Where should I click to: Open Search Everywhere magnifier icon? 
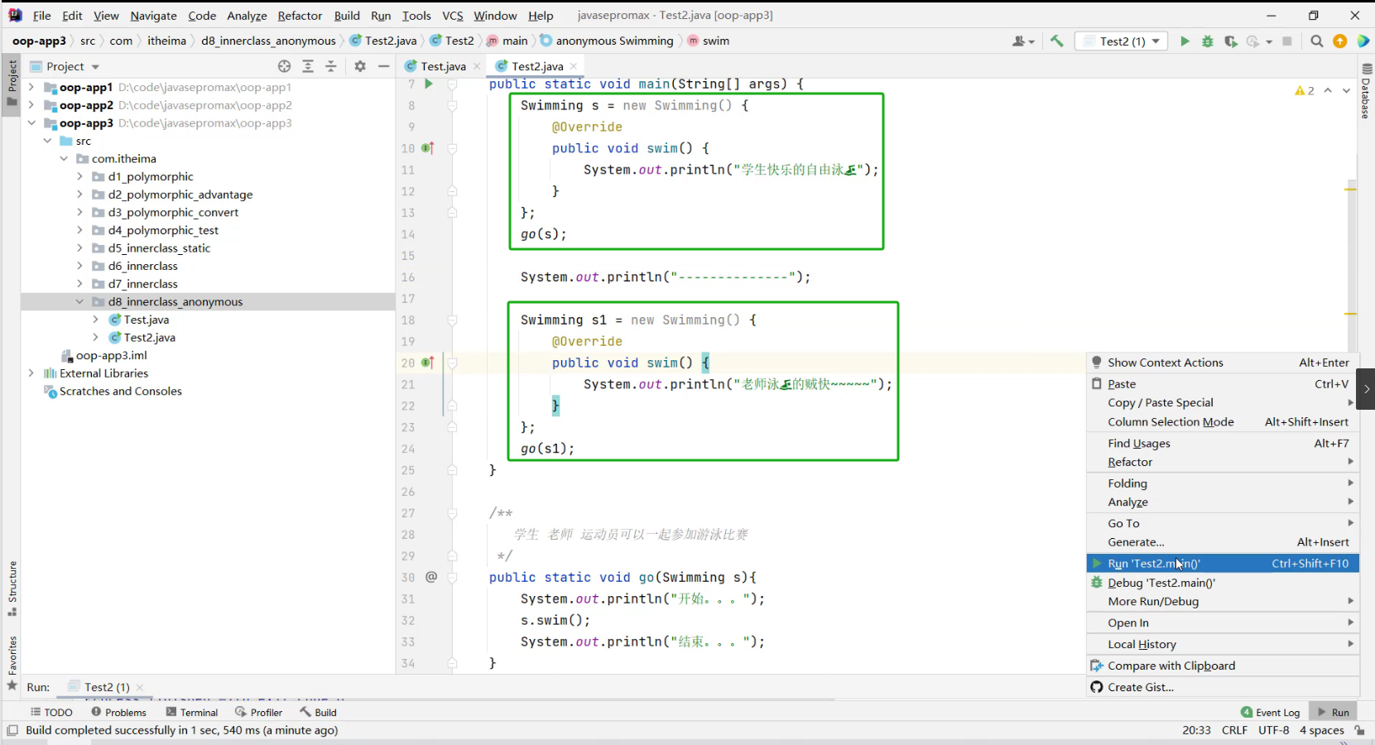[x=1316, y=41]
